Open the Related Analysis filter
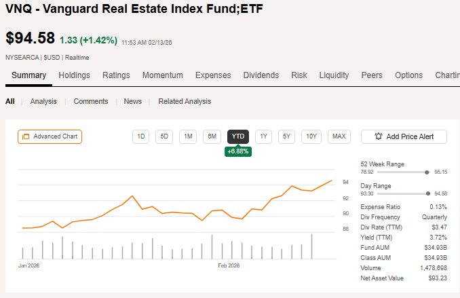Viewport: 460px width, 298px height. pos(185,101)
